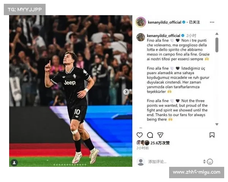Show tagged people icon on photo
228x182 pixels.
point(14,163)
